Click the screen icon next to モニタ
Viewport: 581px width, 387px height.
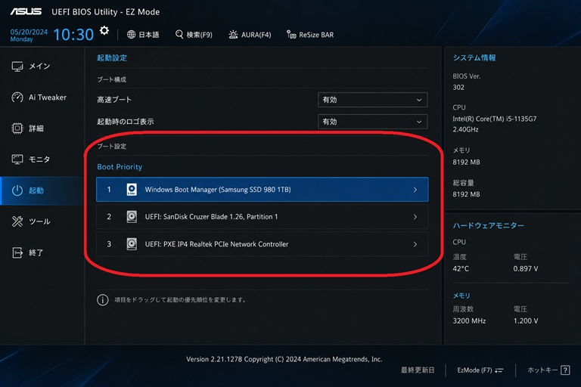[17, 159]
